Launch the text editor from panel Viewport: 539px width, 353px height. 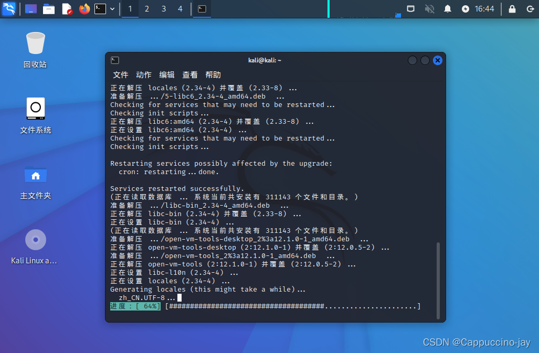pyautogui.click(x=67, y=9)
